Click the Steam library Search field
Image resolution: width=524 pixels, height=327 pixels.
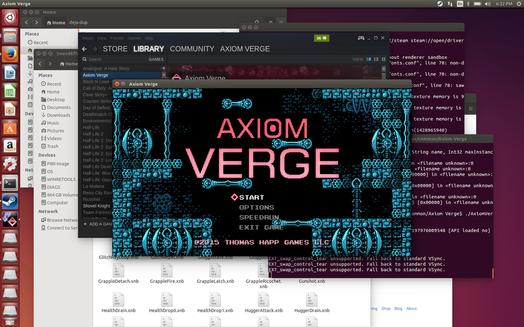coord(114,59)
